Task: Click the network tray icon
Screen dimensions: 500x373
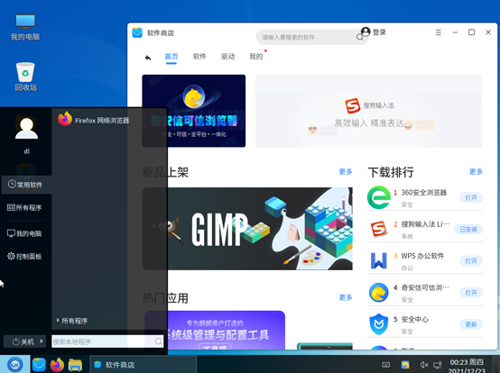Action: point(437,365)
